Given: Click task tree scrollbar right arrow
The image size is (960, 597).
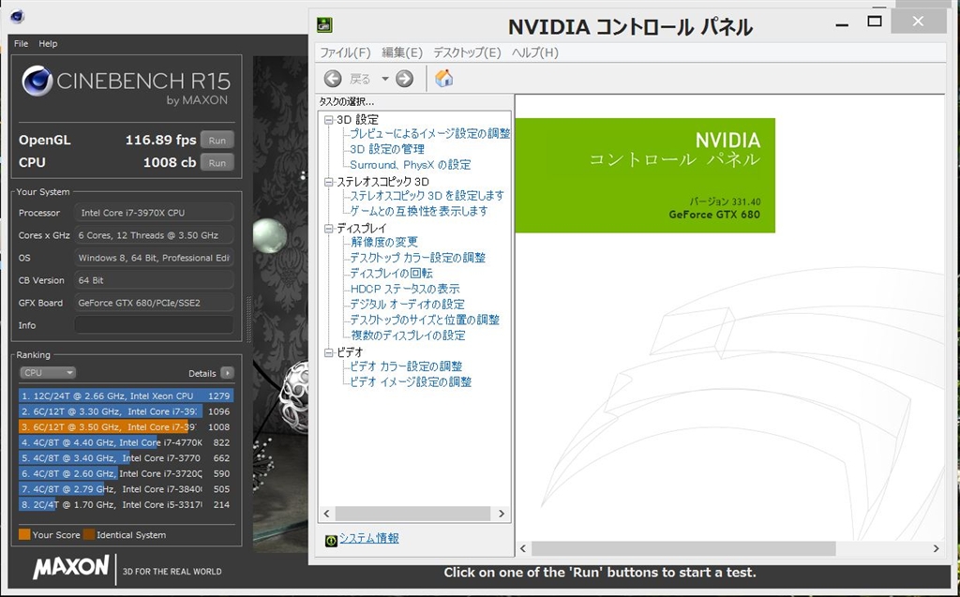Looking at the screenshot, I should point(502,514).
